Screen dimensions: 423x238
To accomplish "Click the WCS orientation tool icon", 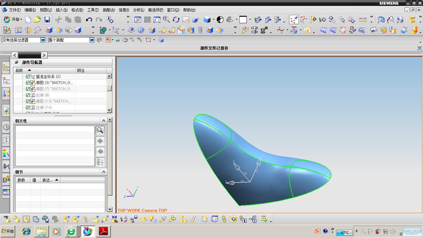I will coord(294,20).
